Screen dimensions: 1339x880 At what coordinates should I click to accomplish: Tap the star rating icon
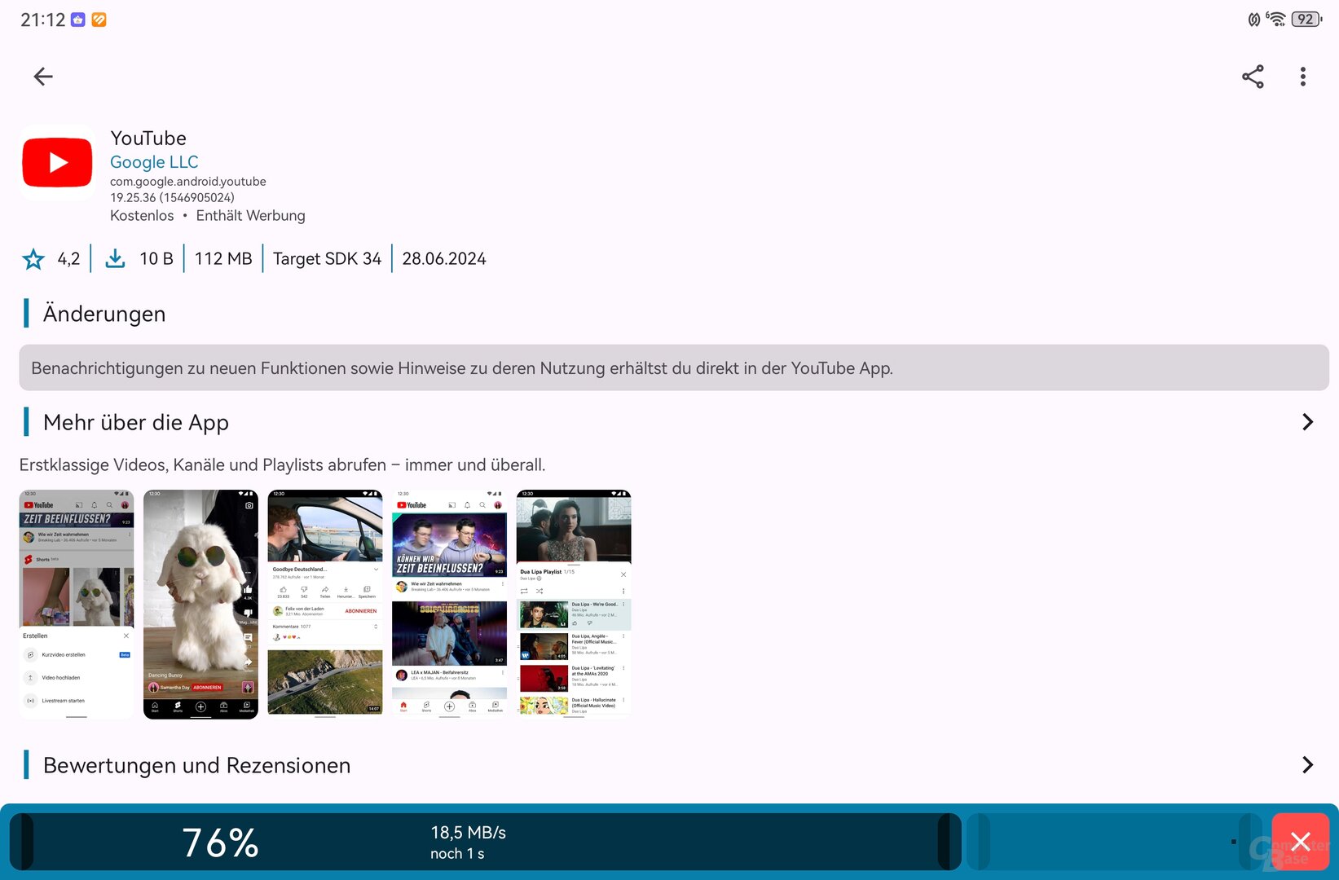(33, 259)
